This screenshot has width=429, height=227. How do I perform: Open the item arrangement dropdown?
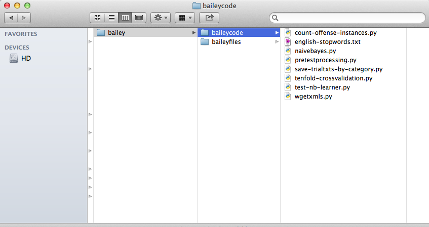(184, 18)
